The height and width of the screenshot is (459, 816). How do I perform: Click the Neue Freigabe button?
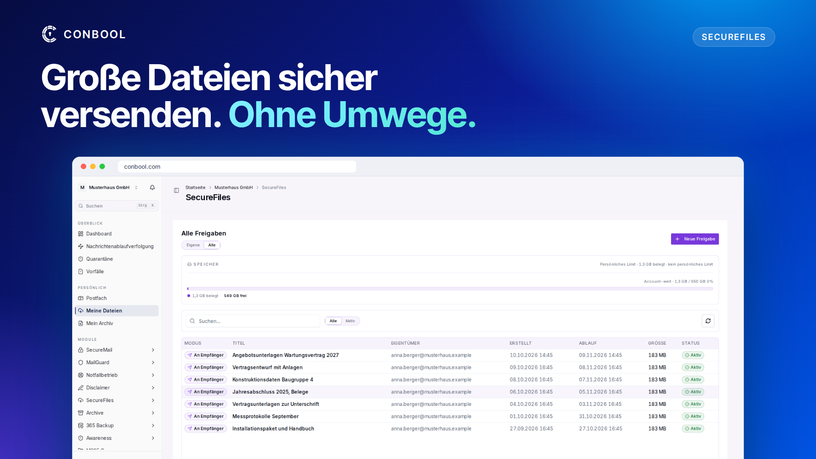695,239
